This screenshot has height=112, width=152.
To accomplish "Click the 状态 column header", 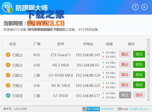I will coord(13,44).
